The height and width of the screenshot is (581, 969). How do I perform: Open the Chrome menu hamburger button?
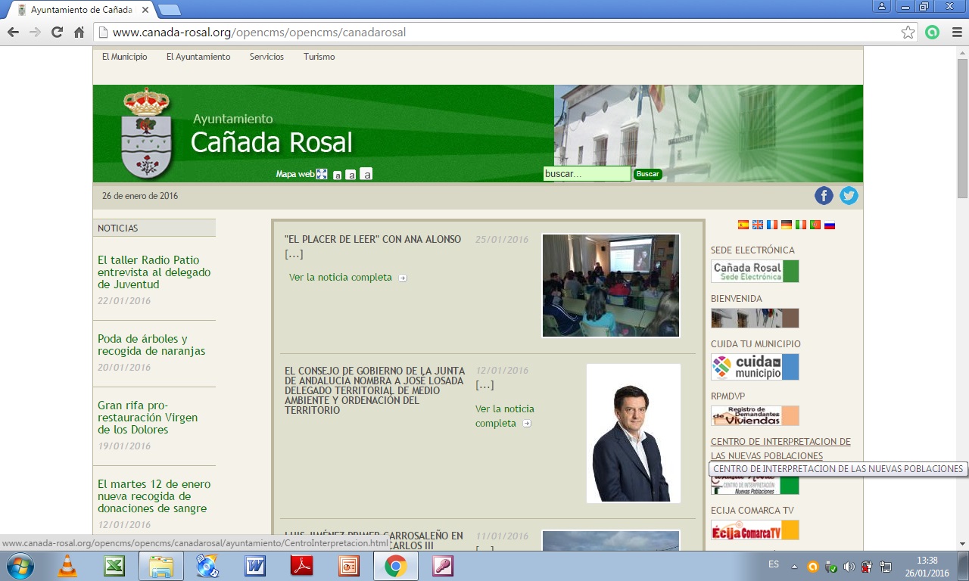coord(956,33)
